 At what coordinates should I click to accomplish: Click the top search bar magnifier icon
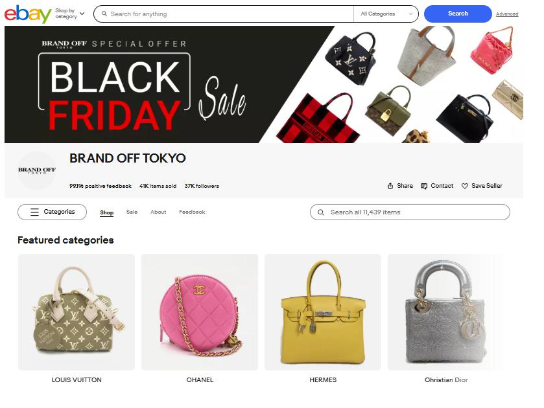104,14
